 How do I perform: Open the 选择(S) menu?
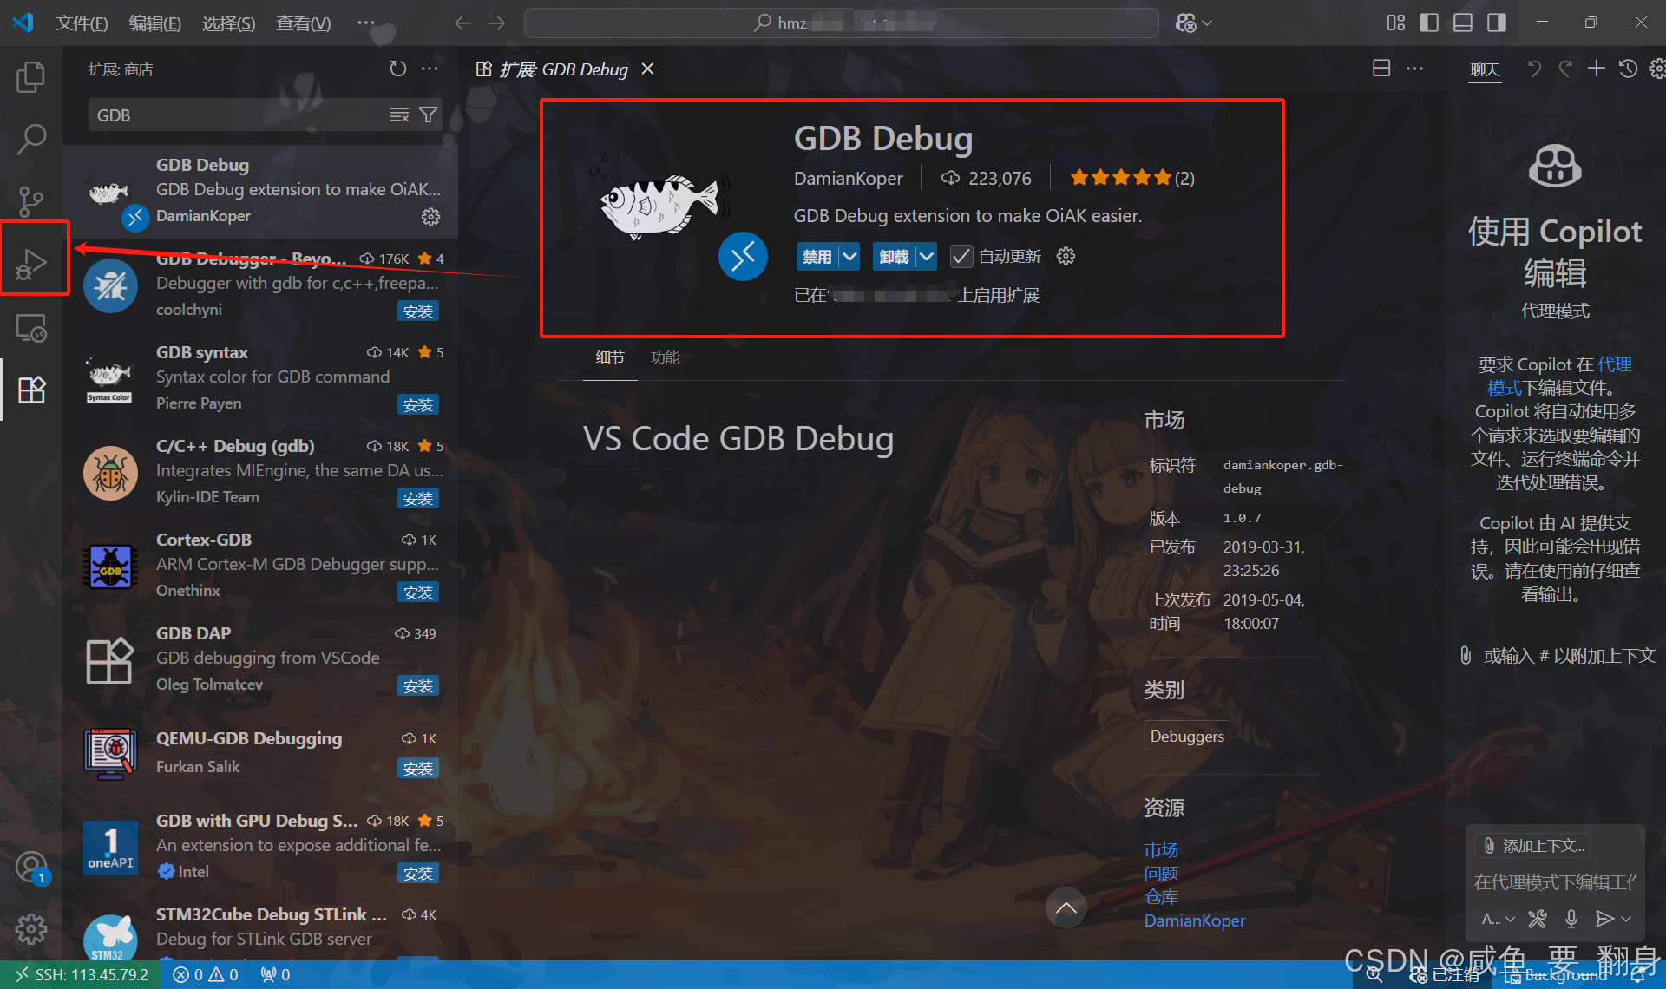click(x=228, y=23)
